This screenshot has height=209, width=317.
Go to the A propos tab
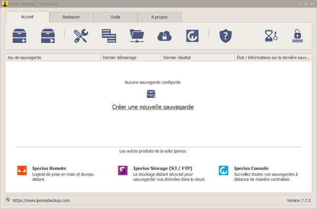(160, 17)
